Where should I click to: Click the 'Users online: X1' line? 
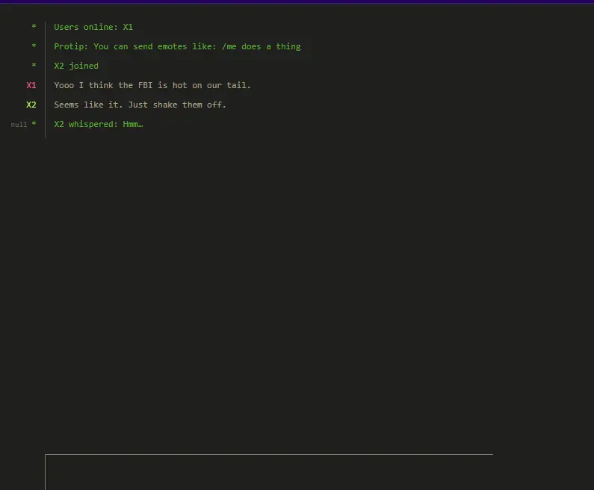click(x=93, y=28)
